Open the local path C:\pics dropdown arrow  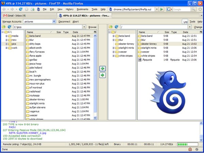(84, 27)
